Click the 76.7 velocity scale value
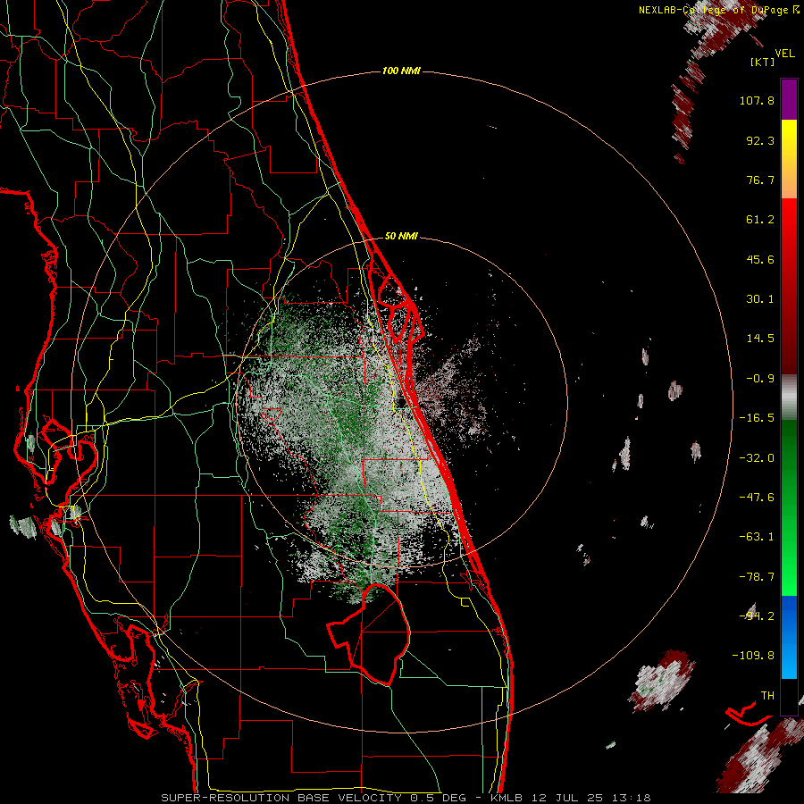This screenshot has height=804, width=804. coord(760,180)
